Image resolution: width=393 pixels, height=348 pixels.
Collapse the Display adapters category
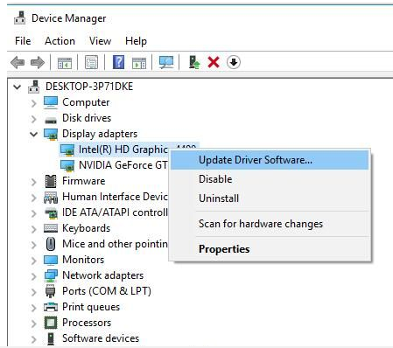pyautogui.click(x=34, y=134)
